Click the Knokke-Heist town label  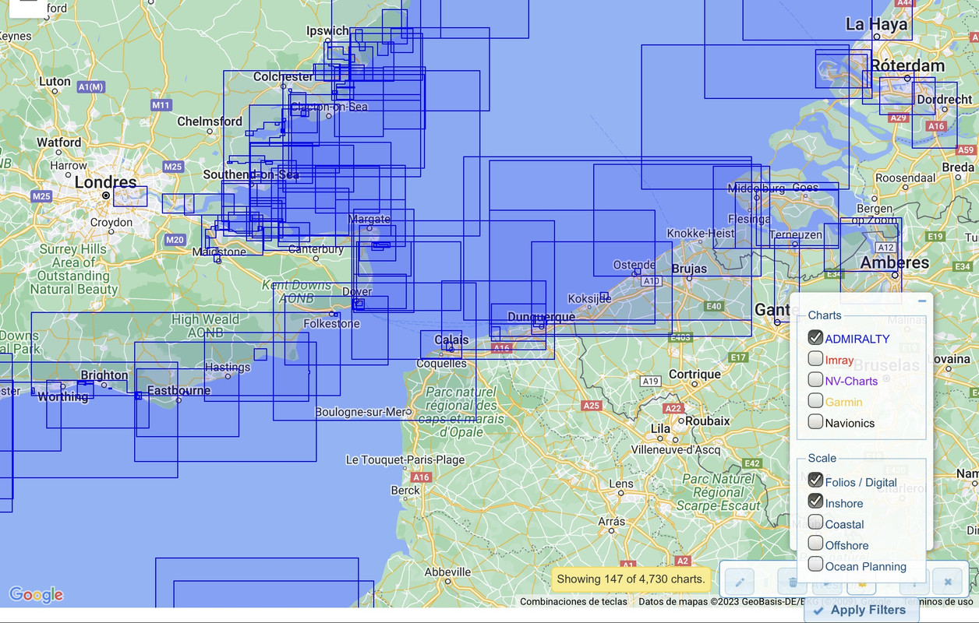tap(701, 233)
